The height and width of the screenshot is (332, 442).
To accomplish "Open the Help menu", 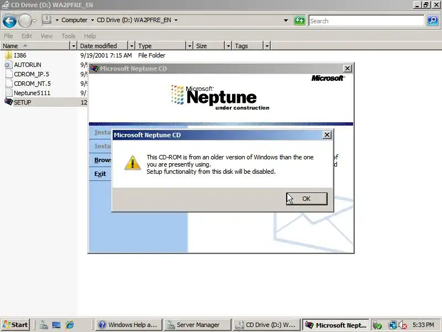I will click(90, 36).
